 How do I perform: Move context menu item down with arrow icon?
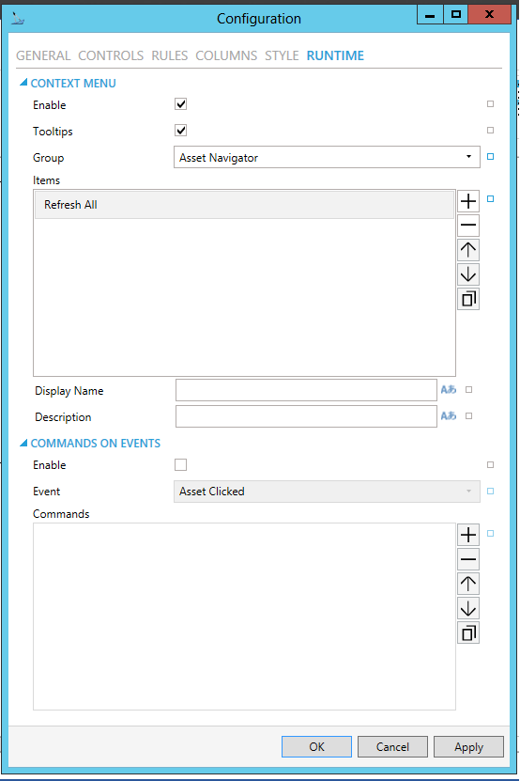pyautogui.click(x=468, y=274)
